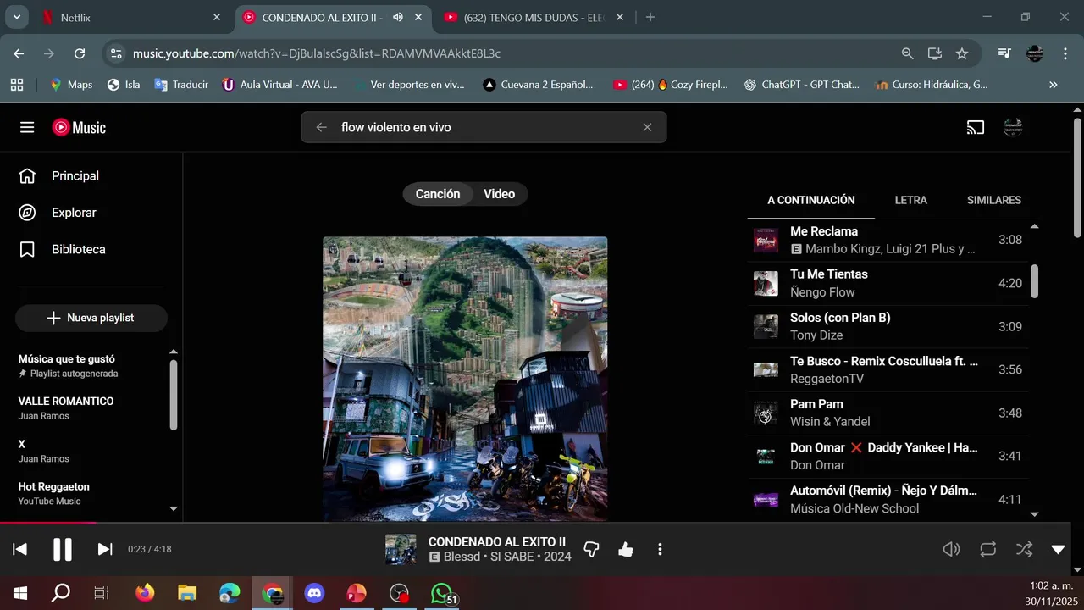Open the YouTube Music account avatar

point(1013,127)
